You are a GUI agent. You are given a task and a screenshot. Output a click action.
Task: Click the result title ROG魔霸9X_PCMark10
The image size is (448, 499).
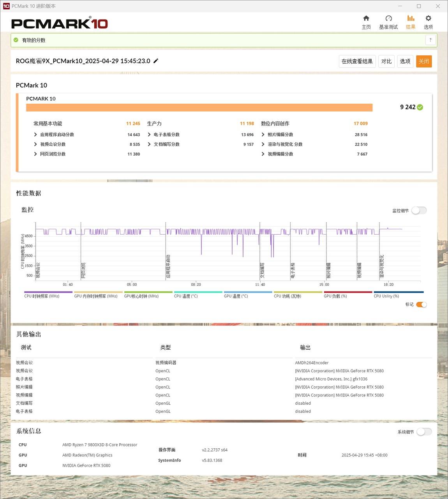coord(83,61)
